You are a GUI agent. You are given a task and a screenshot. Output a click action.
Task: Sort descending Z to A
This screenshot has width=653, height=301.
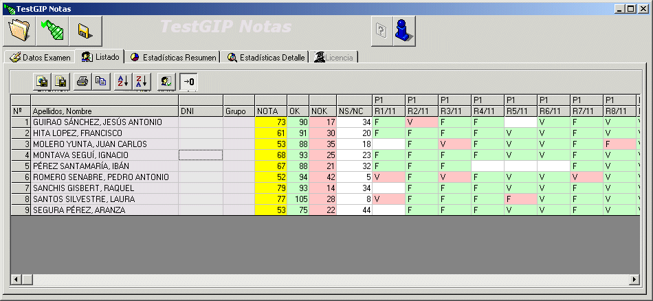point(142,81)
